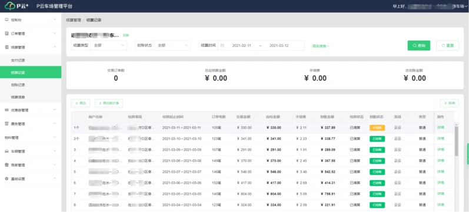The image size is (469, 212).
Task: Click the 手续费 summary value "¥ 0.00"
Action: coord(315,78)
